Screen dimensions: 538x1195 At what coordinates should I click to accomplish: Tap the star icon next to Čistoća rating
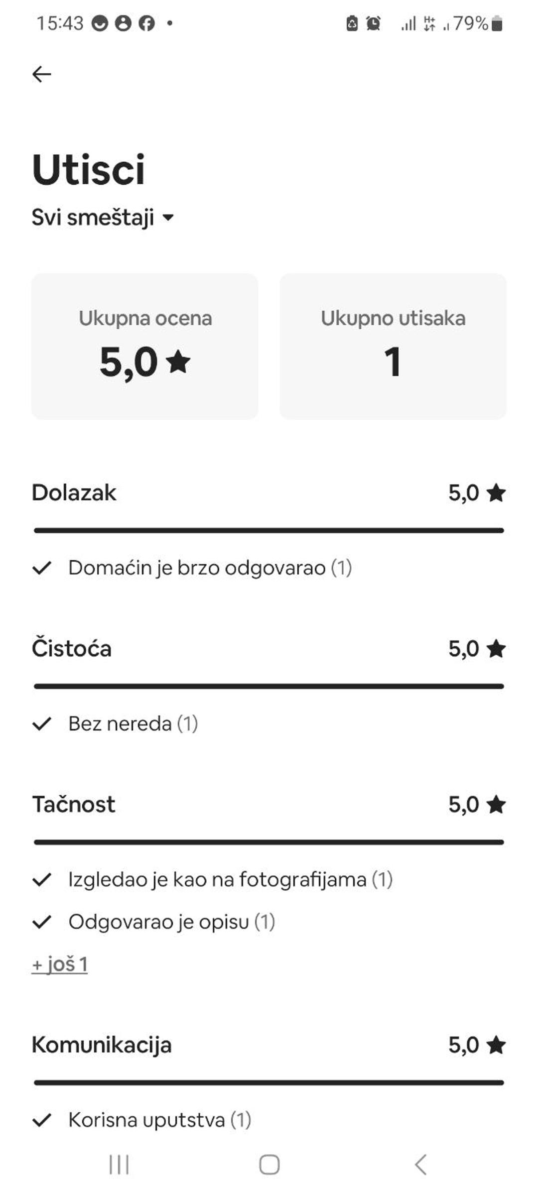pos(496,649)
